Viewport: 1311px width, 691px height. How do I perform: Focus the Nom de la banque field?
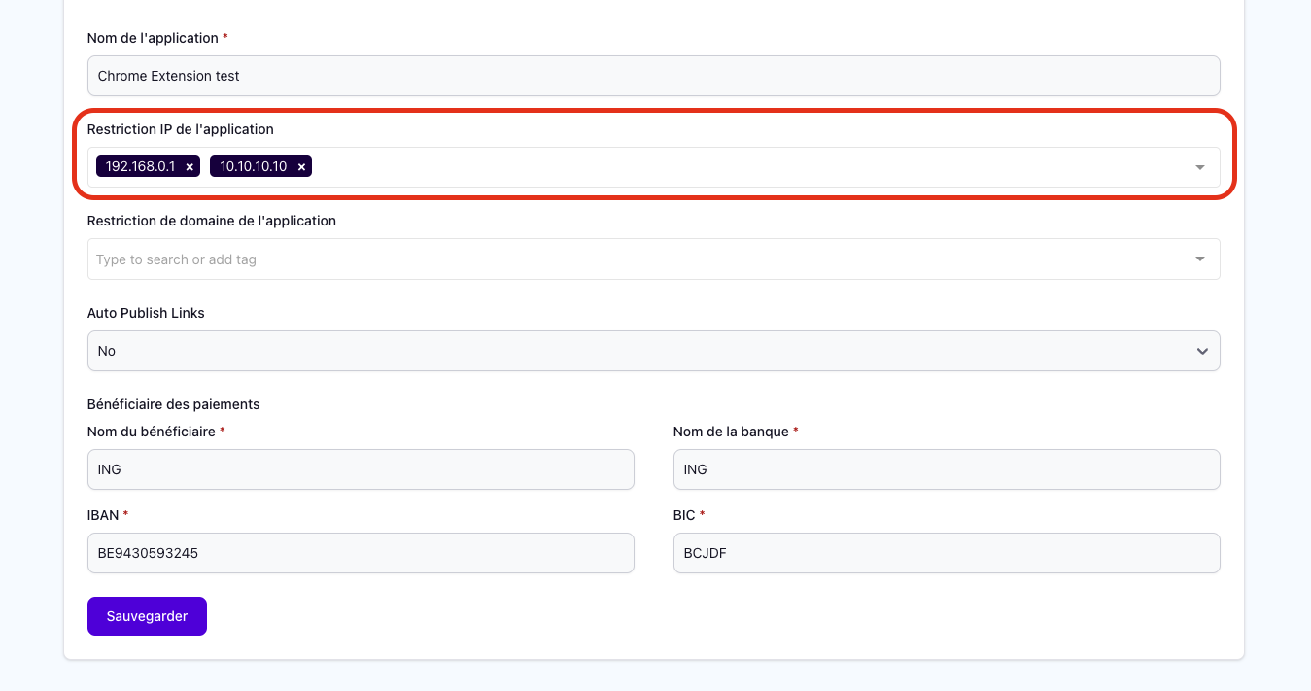(946, 469)
